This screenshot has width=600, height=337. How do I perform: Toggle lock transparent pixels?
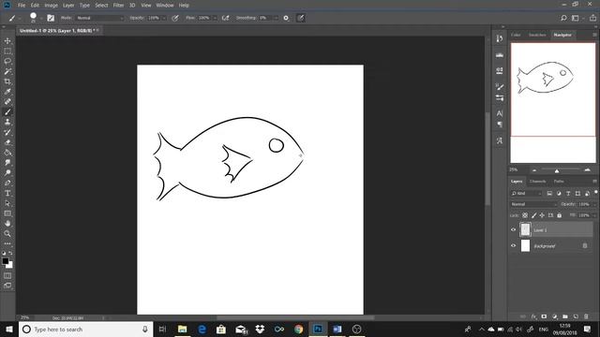click(525, 215)
